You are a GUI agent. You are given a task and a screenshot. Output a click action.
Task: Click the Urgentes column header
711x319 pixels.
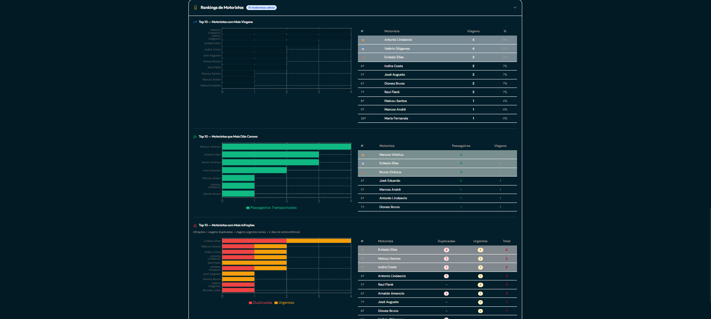(x=480, y=241)
